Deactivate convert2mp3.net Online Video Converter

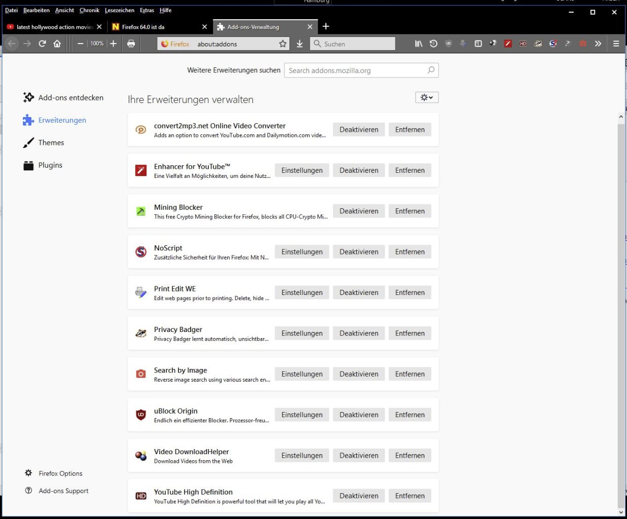pyautogui.click(x=359, y=130)
